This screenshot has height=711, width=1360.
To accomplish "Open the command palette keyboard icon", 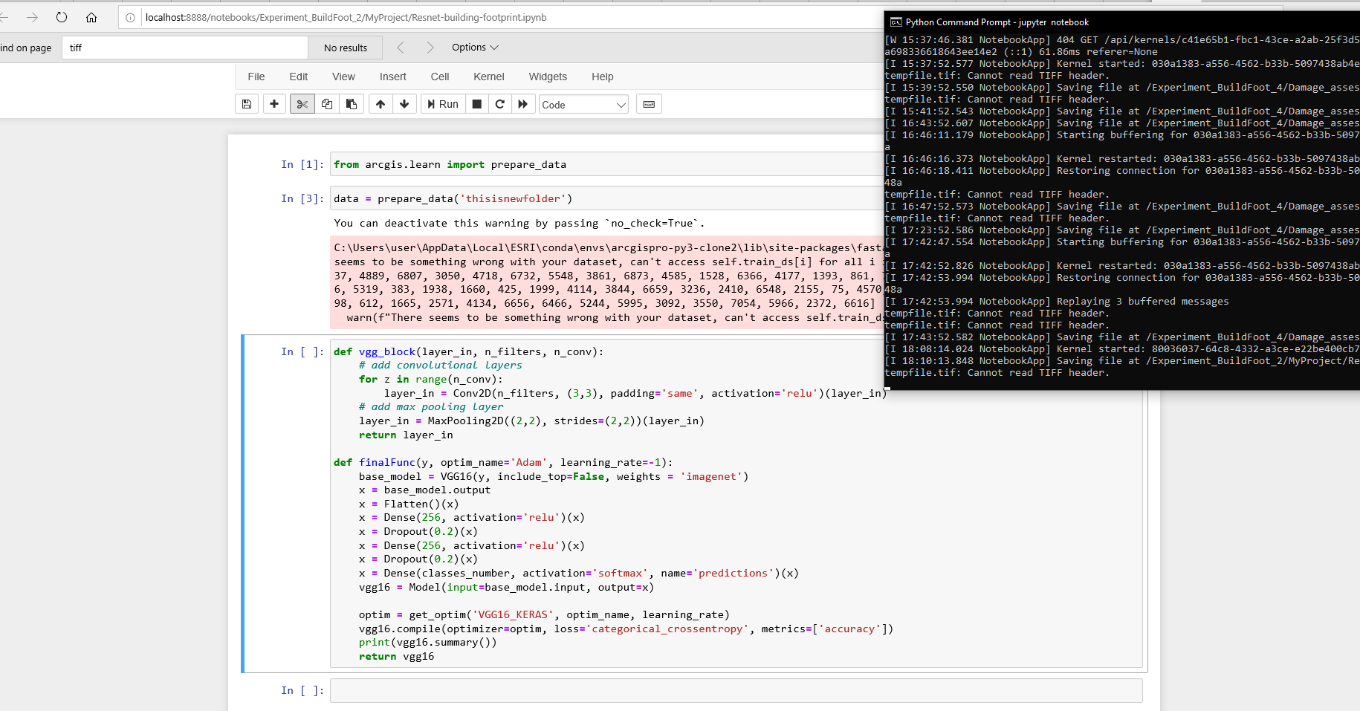I will [649, 104].
